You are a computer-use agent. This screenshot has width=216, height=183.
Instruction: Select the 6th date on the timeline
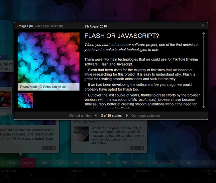pos(108,163)
